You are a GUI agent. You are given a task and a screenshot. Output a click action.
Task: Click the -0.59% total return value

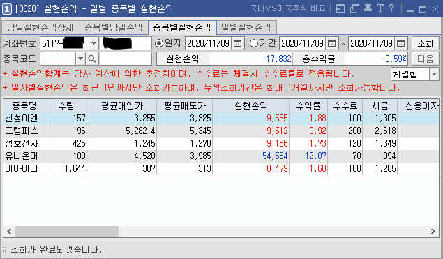pyautogui.click(x=376, y=59)
